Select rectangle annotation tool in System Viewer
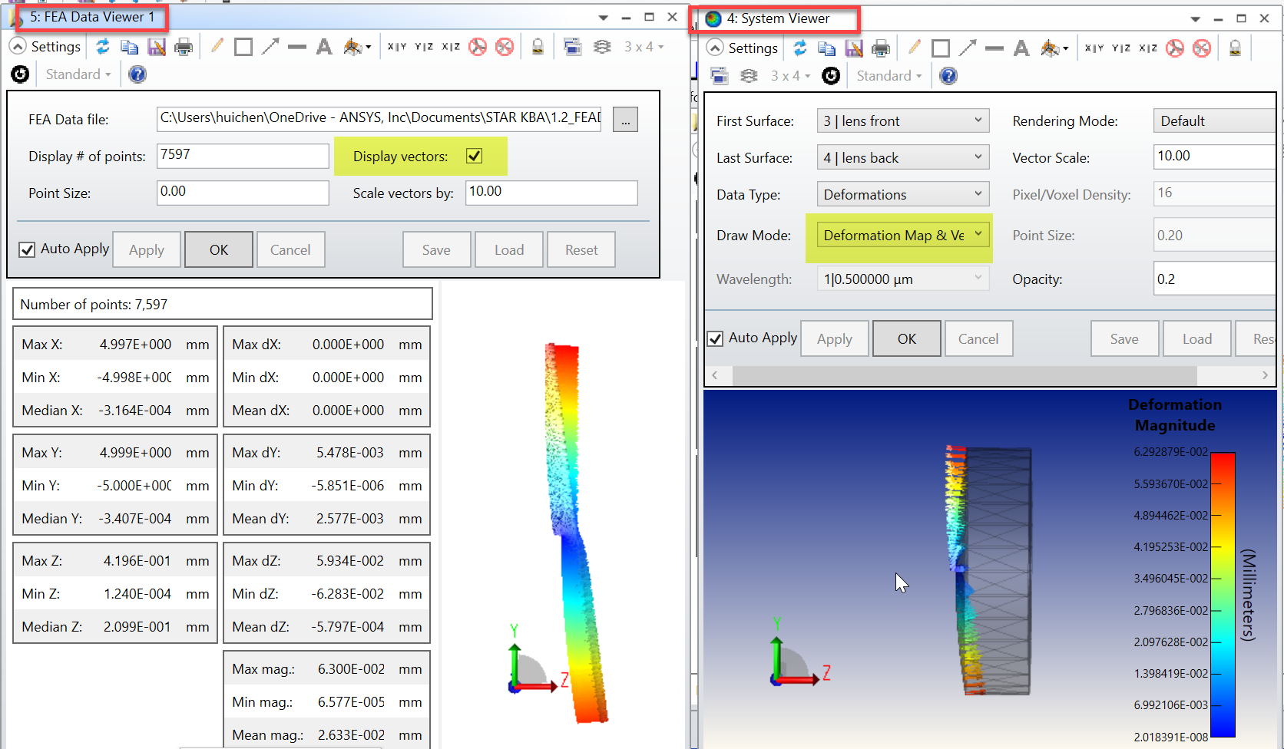This screenshot has width=1284, height=749. coord(941,48)
